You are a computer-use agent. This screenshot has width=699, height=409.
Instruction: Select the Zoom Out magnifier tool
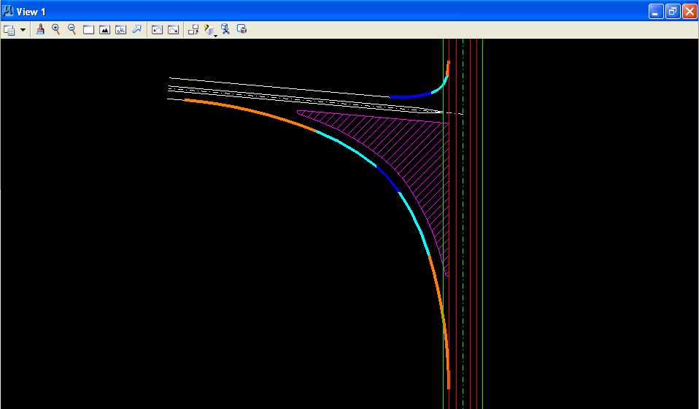[72, 30]
